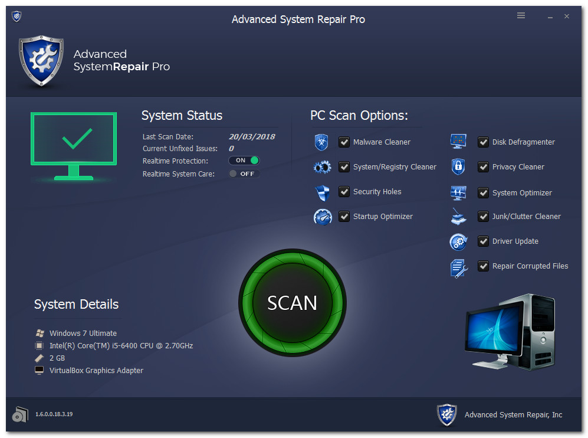Viewport: 588px width, 438px height.
Task: Click the Windows flag icon in System Details
Action: [x=40, y=333]
